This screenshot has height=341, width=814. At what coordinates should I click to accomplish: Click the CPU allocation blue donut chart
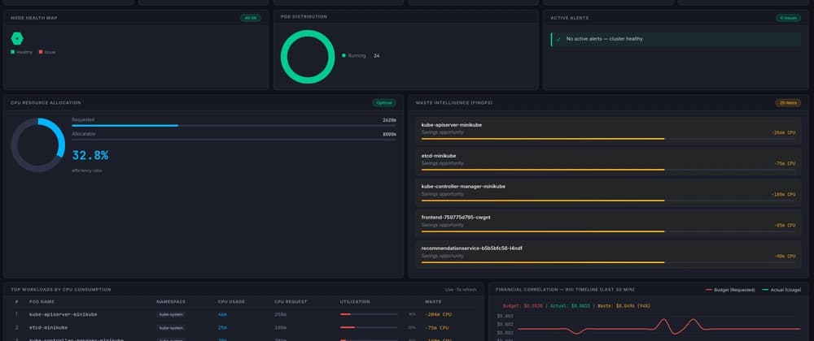coord(38,145)
